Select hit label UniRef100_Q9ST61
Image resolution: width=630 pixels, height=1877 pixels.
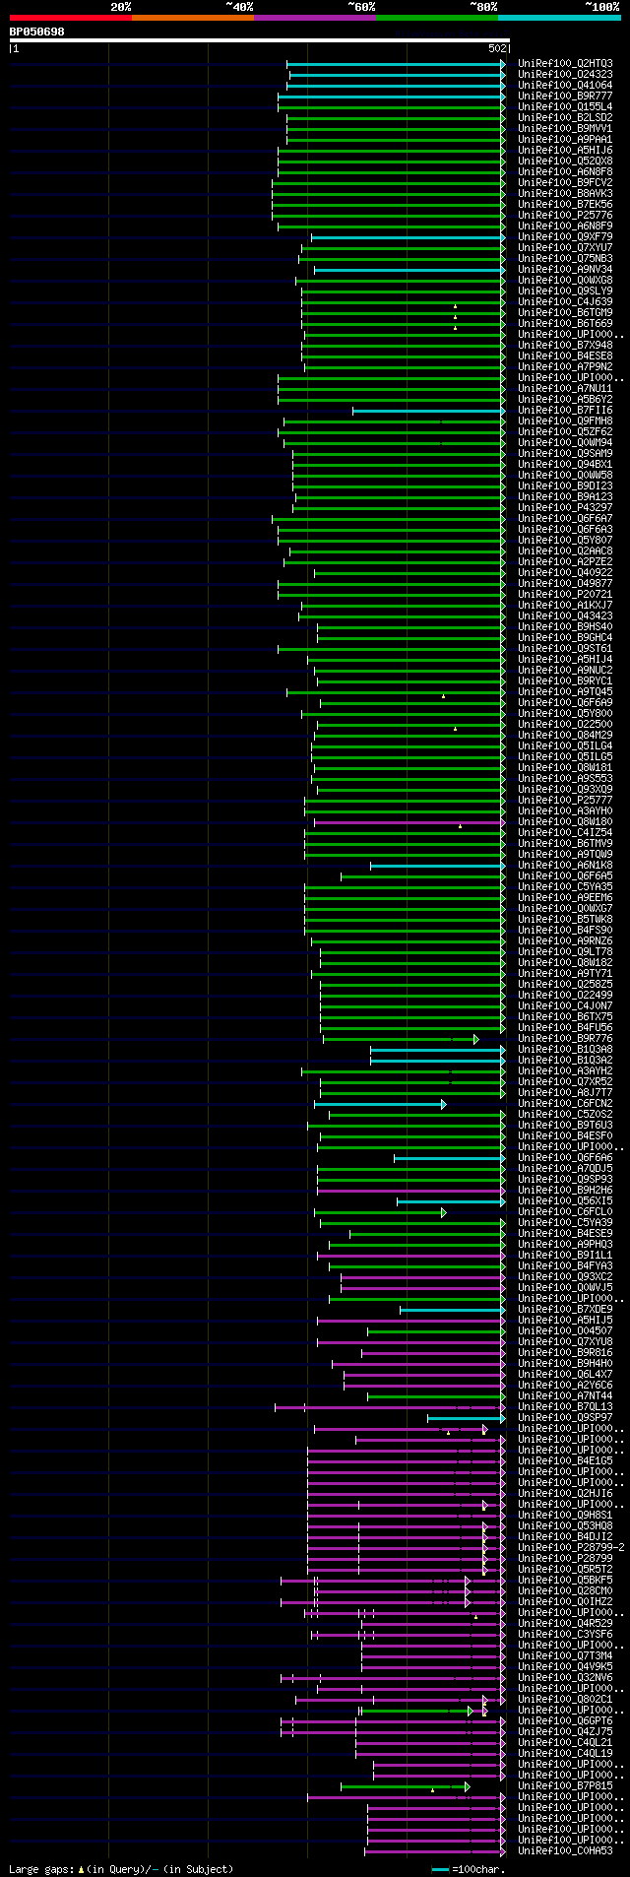[x=565, y=649]
